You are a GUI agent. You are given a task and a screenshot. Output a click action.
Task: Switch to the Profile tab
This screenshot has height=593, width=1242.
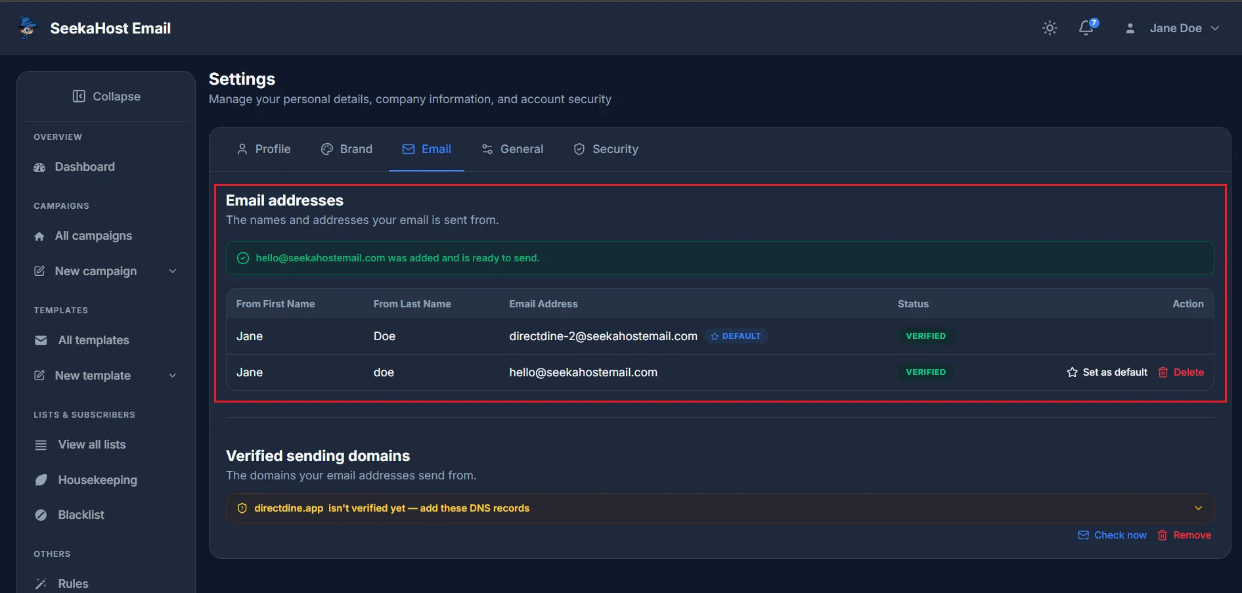(x=263, y=149)
